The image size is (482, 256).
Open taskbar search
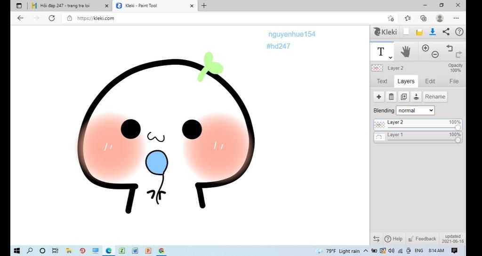(30, 251)
